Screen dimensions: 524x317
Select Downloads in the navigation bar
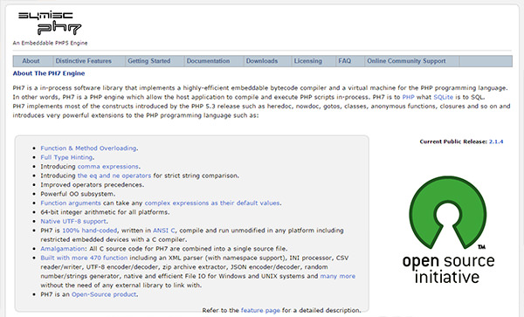262,61
